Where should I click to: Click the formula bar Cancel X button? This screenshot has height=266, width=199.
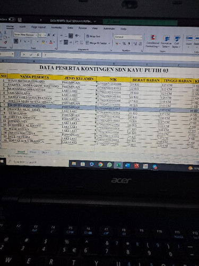tap(24, 55)
